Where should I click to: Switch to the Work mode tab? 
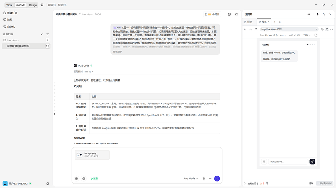point(9,5)
